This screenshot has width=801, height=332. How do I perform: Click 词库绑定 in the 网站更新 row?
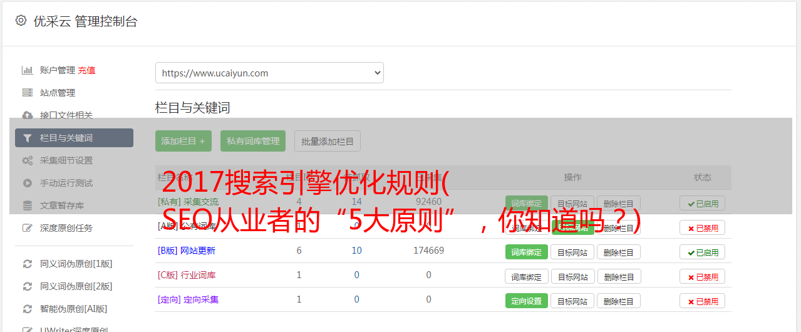[x=527, y=252]
